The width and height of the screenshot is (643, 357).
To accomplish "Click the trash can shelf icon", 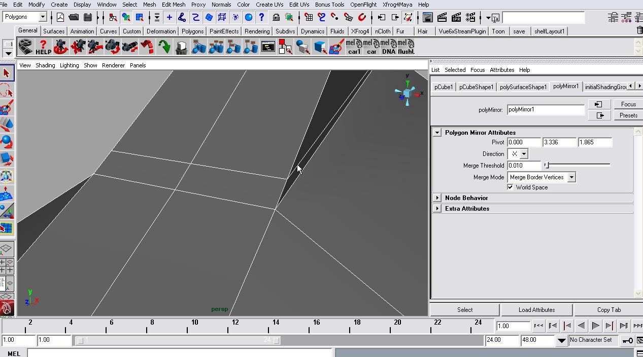I will coord(181,48).
